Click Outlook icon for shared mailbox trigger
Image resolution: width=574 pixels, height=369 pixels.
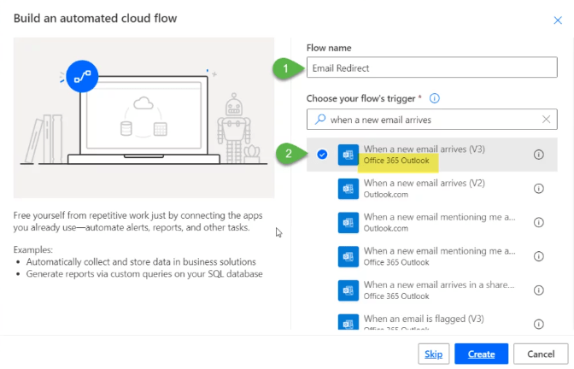point(348,290)
